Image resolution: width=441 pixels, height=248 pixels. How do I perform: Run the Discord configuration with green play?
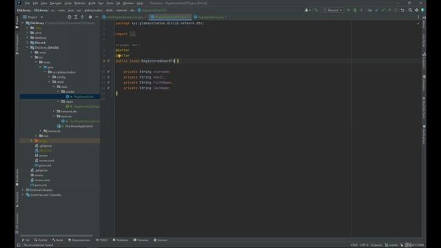click(x=349, y=10)
